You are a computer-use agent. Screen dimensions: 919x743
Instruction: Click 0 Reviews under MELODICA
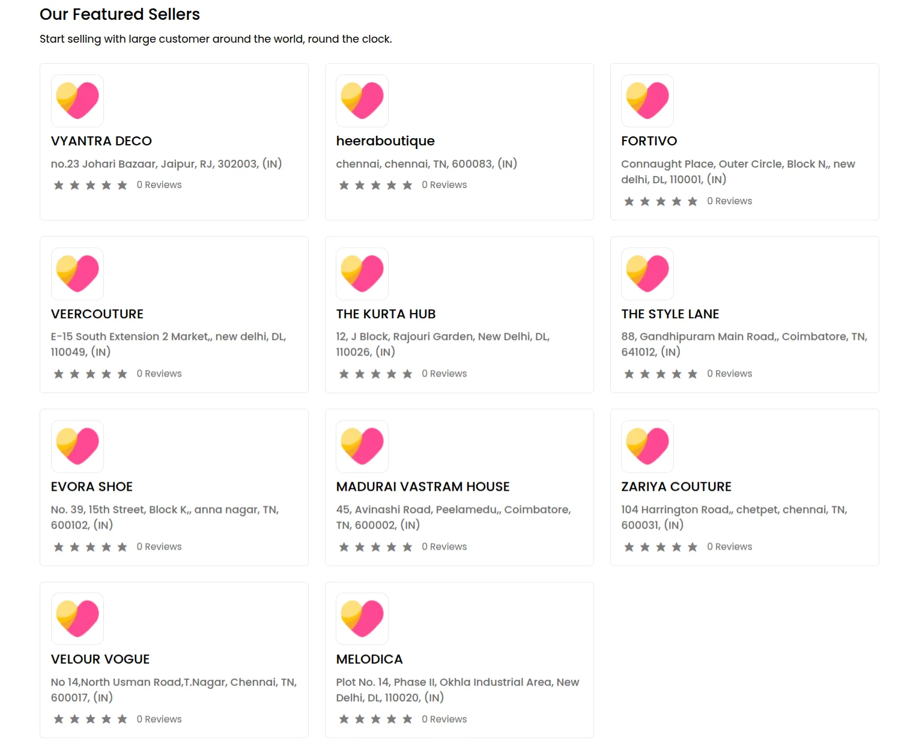coord(444,719)
